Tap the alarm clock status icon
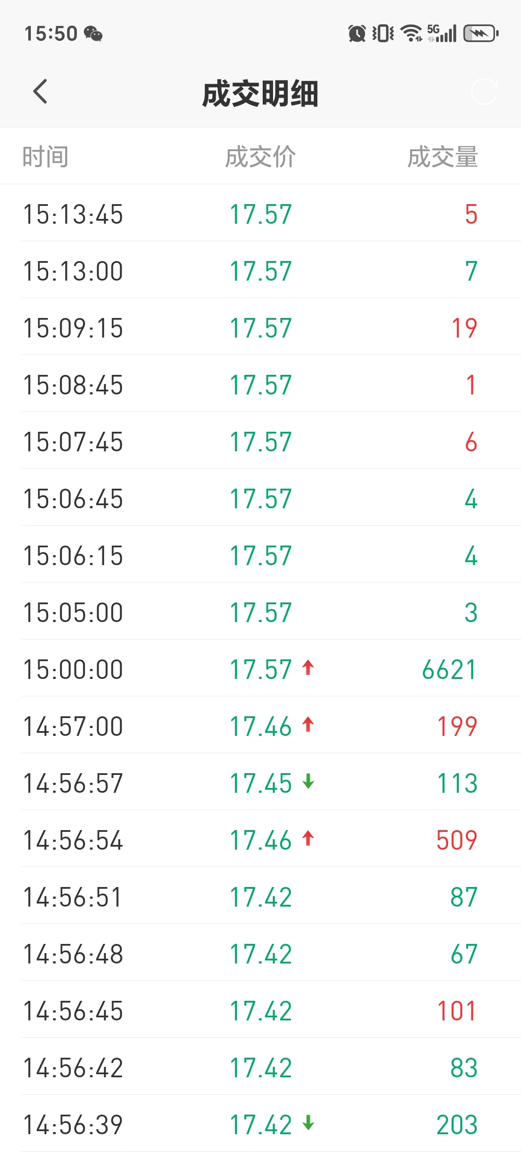The image size is (521, 1152). [x=356, y=33]
